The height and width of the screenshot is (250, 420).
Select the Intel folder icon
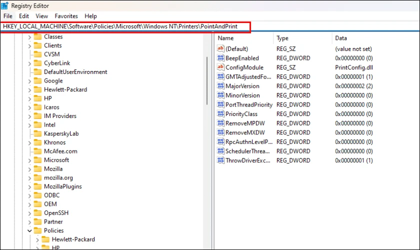(38, 124)
